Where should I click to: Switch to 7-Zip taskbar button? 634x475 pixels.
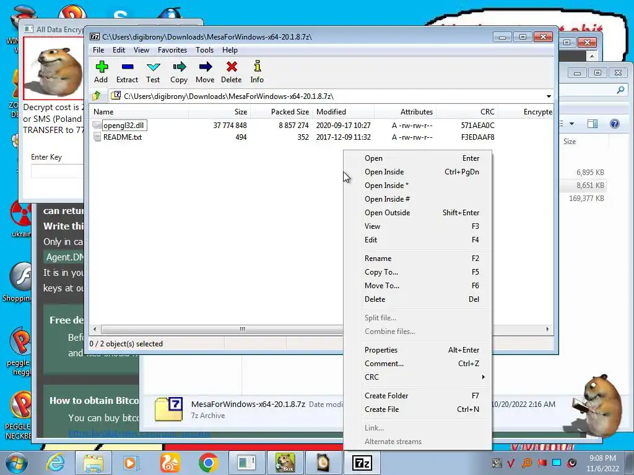[362, 463]
